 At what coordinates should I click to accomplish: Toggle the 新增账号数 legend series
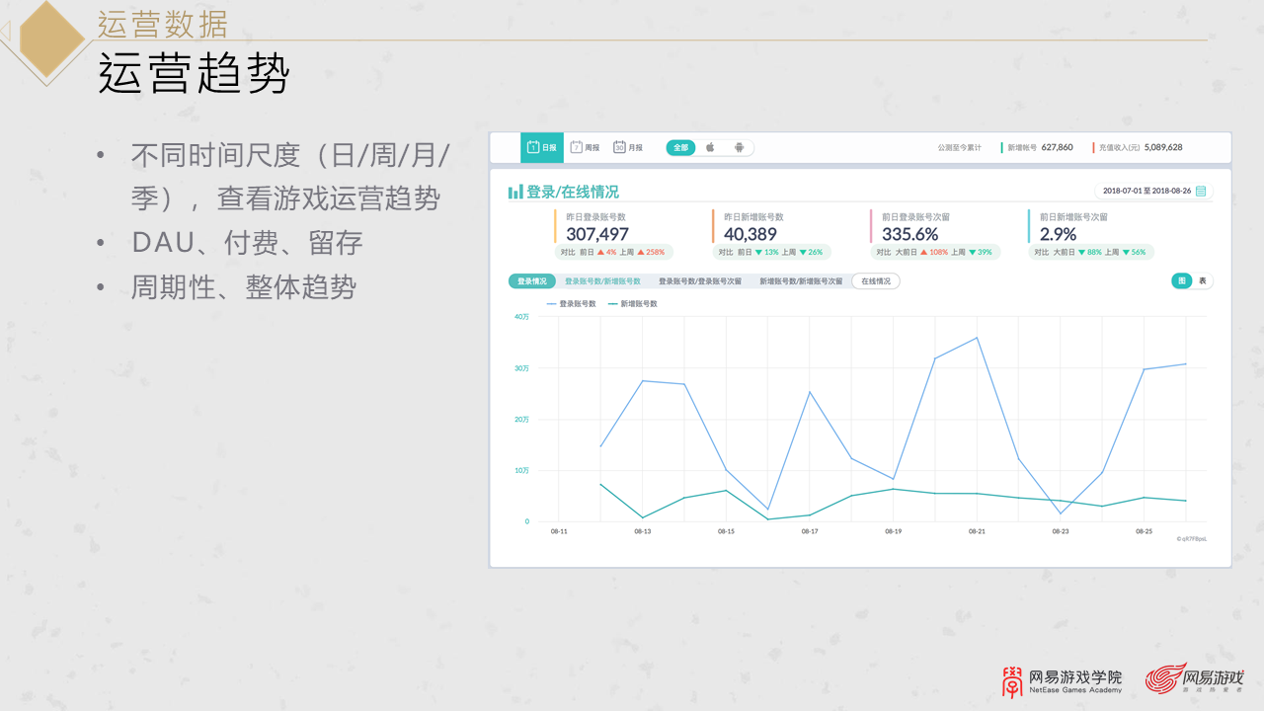coord(635,304)
